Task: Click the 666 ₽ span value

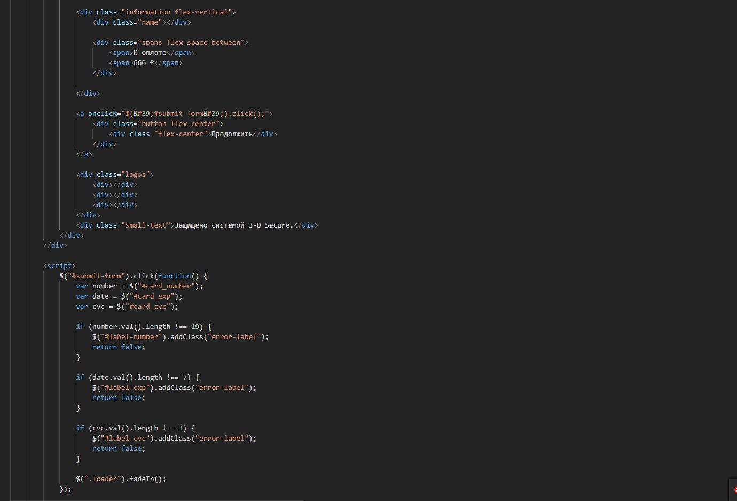Action: [144, 62]
